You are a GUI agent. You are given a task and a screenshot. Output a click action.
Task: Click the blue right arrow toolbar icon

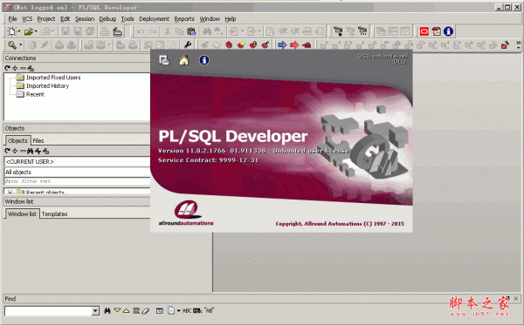(282, 44)
